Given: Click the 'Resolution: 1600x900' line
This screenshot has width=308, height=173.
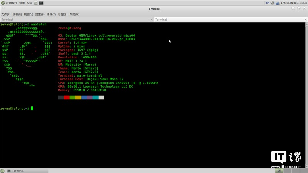Looking at the screenshot, I should point(77,57).
